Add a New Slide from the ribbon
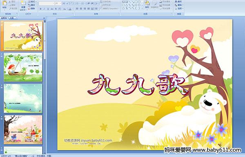Screen dimensions: 245x157 [23, 6]
